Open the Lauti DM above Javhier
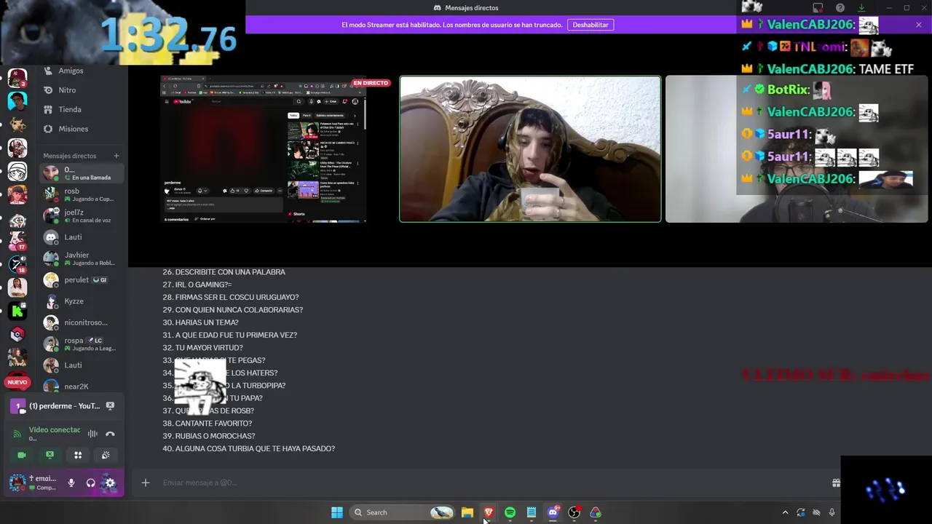Image resolution: width=932 pixels, height=524 pixels. click(82, 237)
